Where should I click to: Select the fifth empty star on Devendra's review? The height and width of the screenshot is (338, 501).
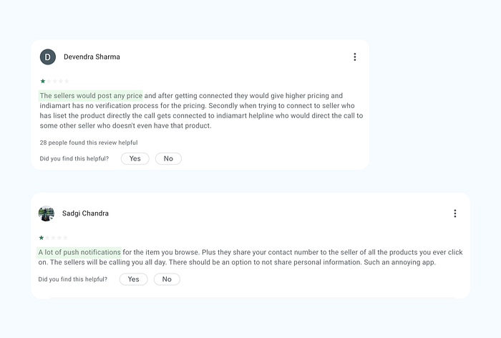point(67,81)
